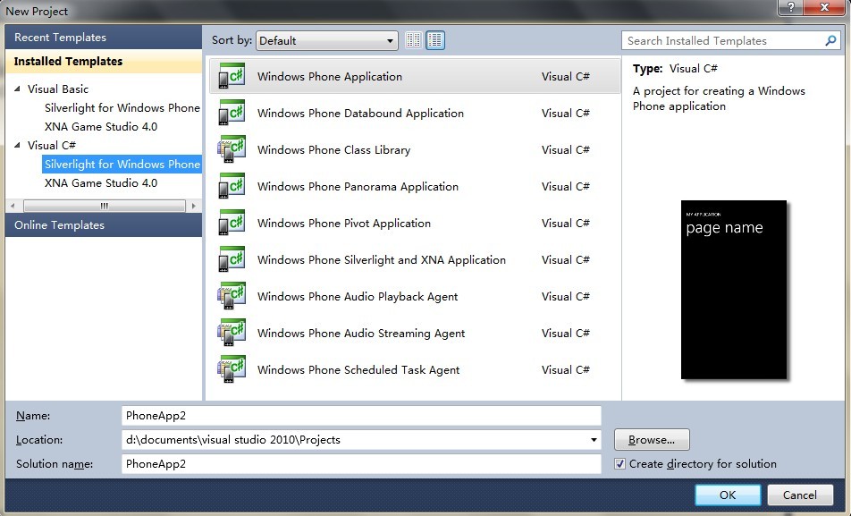This screenshot has width=851, height=516.
Task: Click the search magnifier icon
Action: (x=830, y=41)
